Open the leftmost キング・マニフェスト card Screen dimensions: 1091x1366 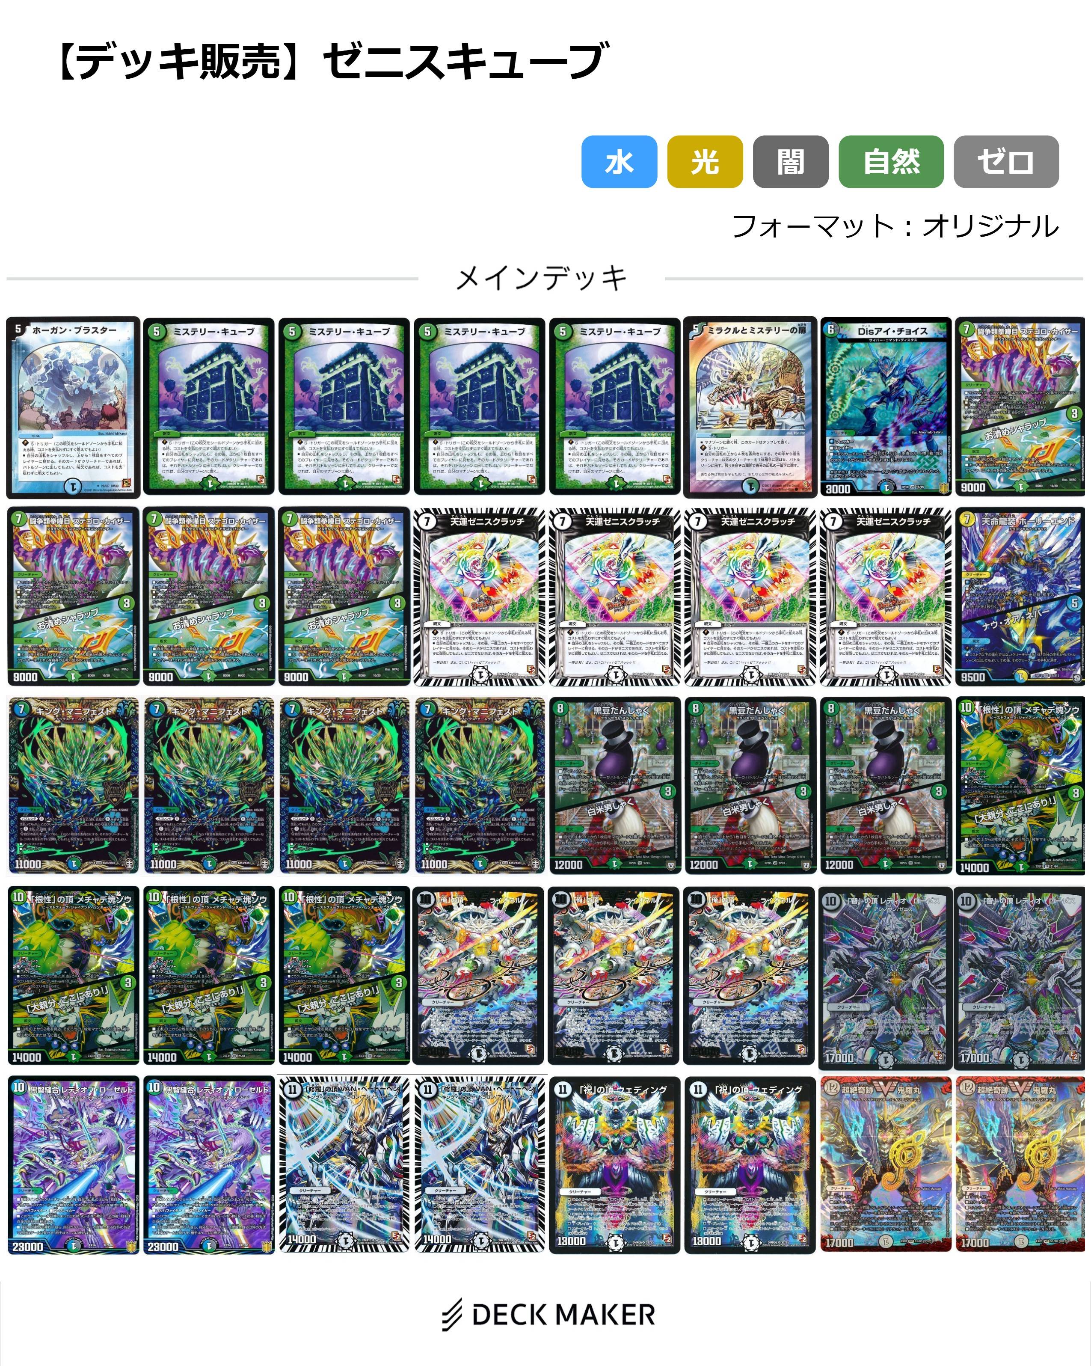[x=73, y=786]
